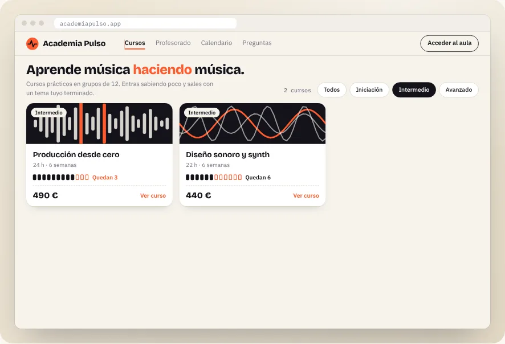Click Intermedio badge on Diseño sonoro card
The height and width of the screenshot is (344, 505).
click(x=202, y=113)
